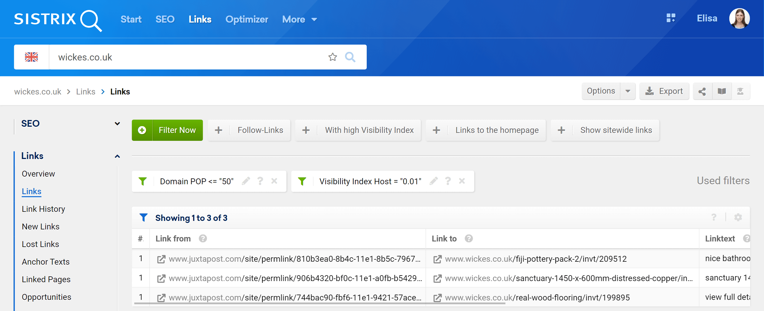Screen dimensions: 764x311
Task: Open New Links in the sidebar
Action: point(40,227)
